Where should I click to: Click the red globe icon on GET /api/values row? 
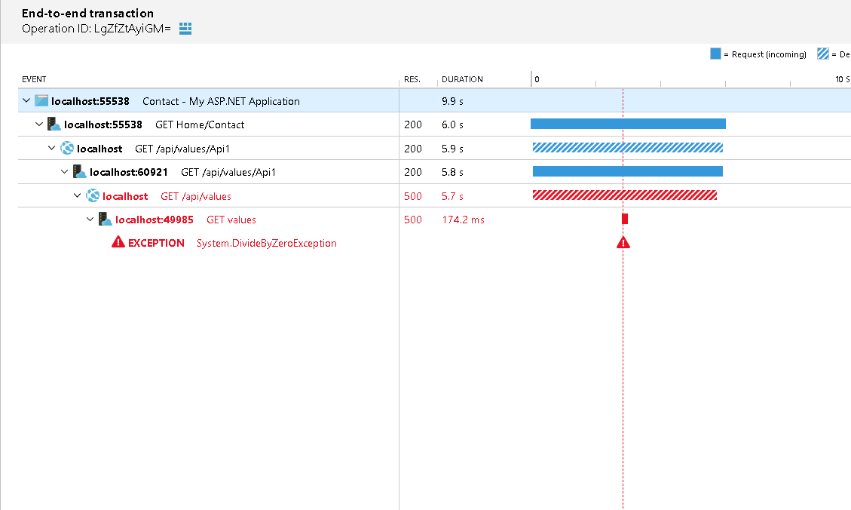click(x=92, y=195)
